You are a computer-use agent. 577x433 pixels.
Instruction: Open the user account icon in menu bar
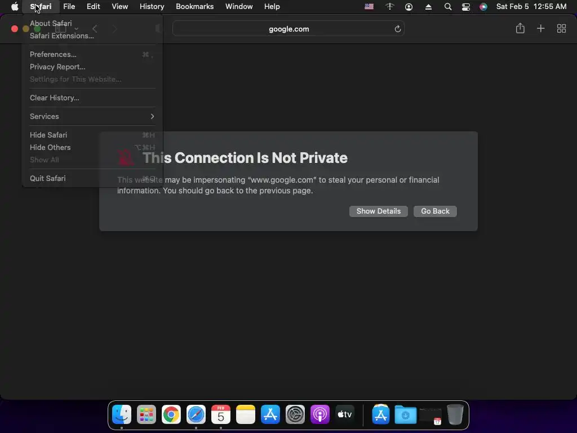(409, 7)
